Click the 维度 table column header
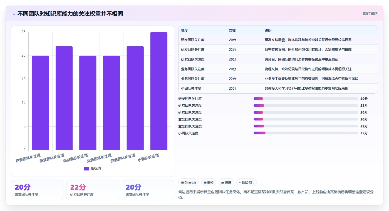This screenshot has height=211, width=389. click(184, 31)
